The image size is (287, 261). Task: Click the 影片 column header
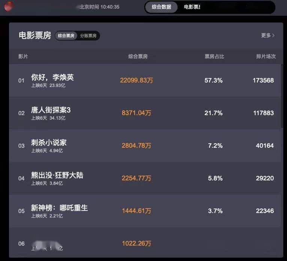(x=23, y=56)
